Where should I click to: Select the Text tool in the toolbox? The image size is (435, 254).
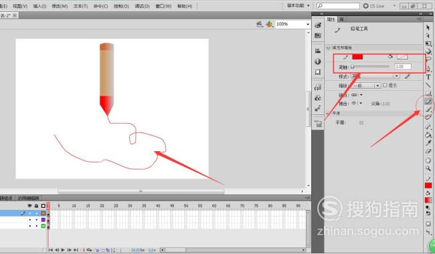[x=428, y=77]
